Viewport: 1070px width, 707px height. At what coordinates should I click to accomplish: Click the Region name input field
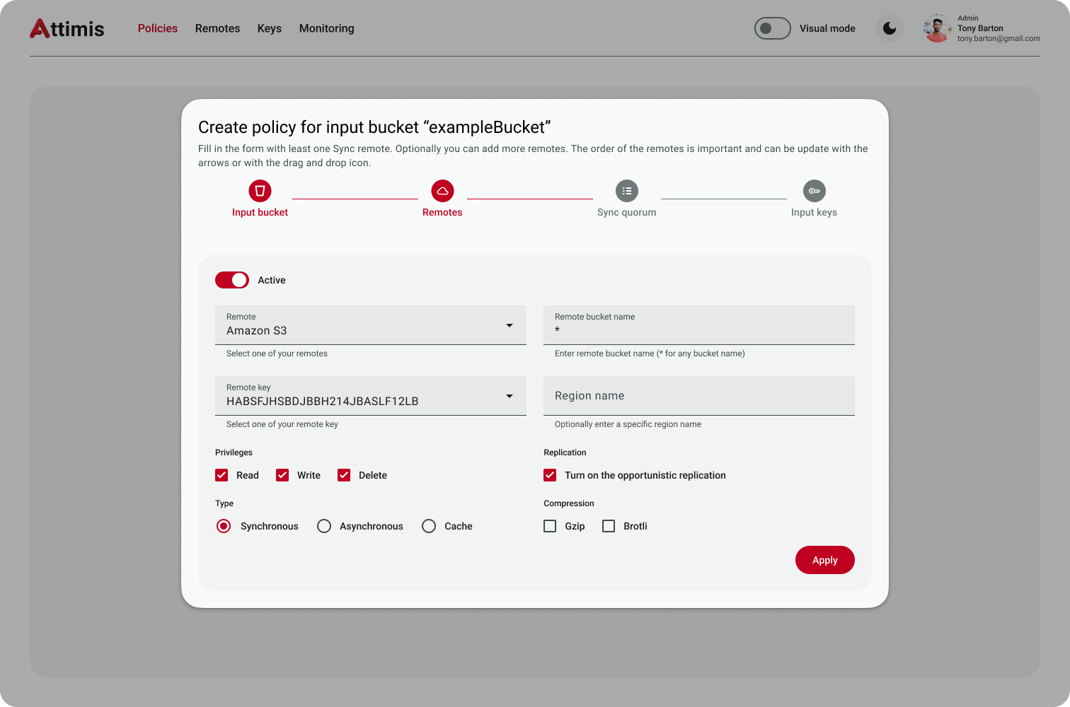pyautogui.click(x=698, y=396)
